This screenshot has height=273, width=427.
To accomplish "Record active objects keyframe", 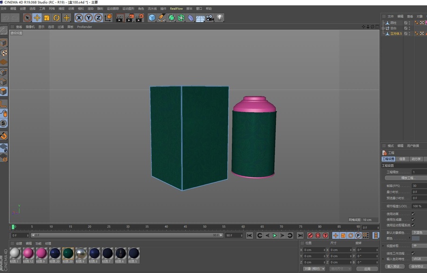I will (x=310, y=236).
